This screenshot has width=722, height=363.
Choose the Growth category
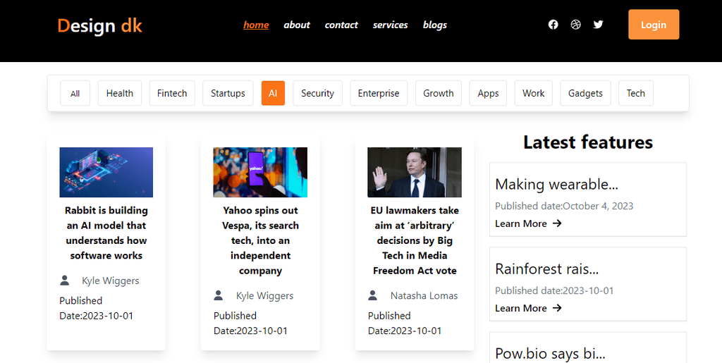(x=439, y=94)
